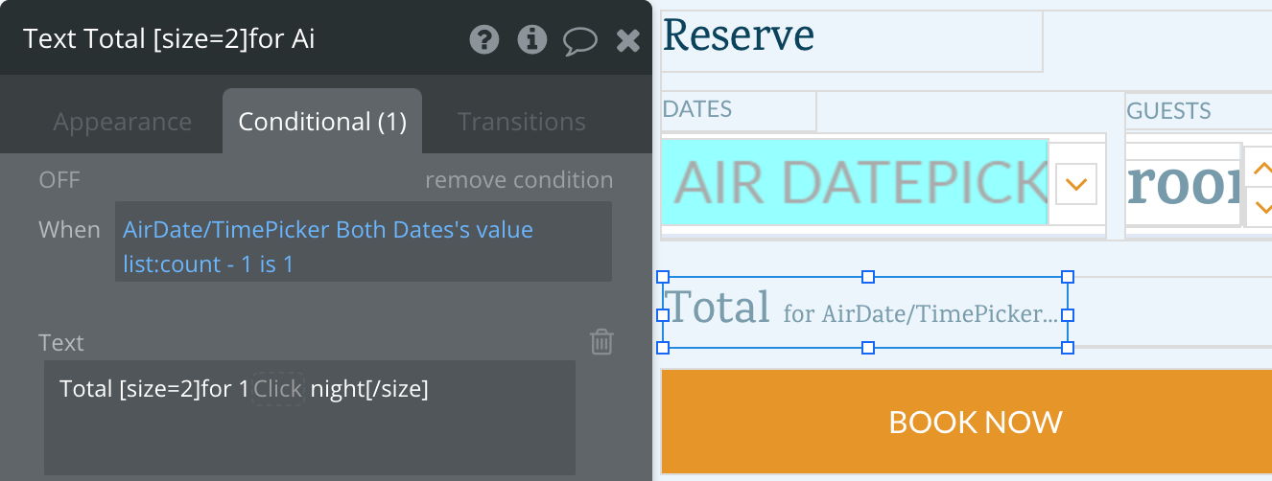1272x481 pixels.
Task: Select the Reserve heading text
Action: point(739,35)
